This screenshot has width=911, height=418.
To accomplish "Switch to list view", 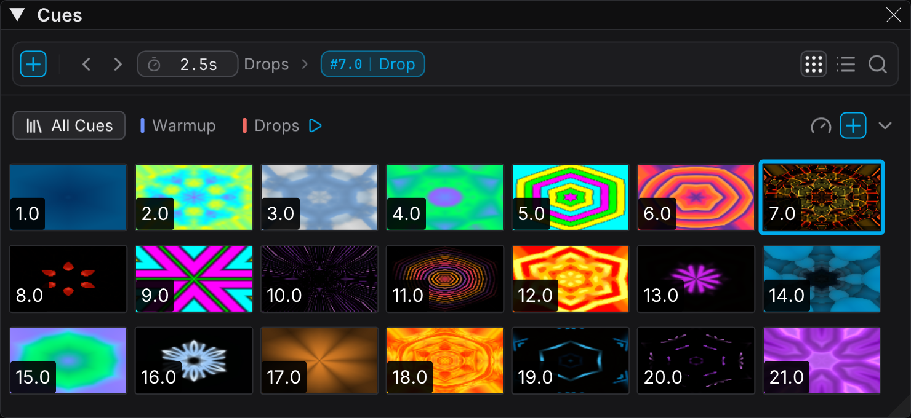I will coord(846,64).
